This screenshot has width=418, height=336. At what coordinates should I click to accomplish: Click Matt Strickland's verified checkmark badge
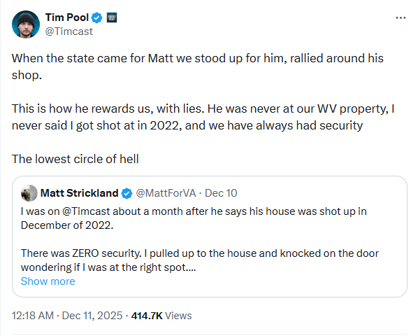pos(127,193)
